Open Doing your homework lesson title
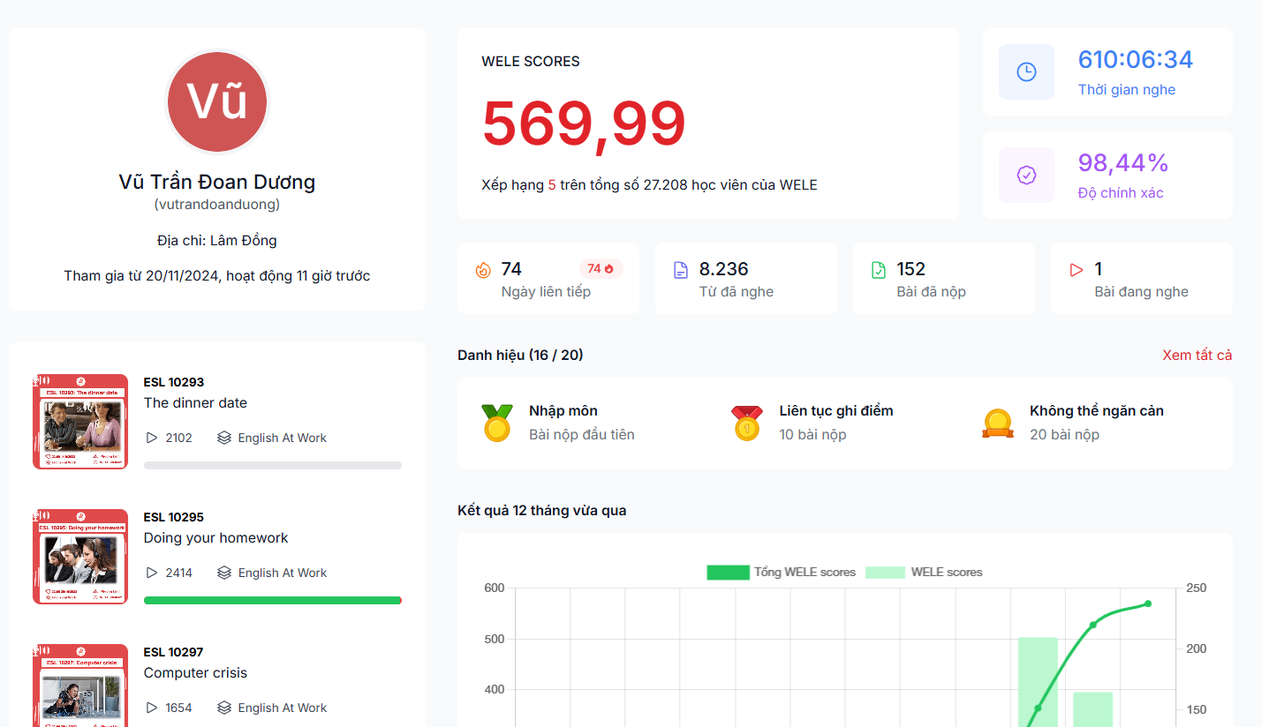1262x727 pixels. tap(215, 538)
